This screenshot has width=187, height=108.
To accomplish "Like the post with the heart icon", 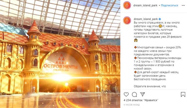I will 126,94.
